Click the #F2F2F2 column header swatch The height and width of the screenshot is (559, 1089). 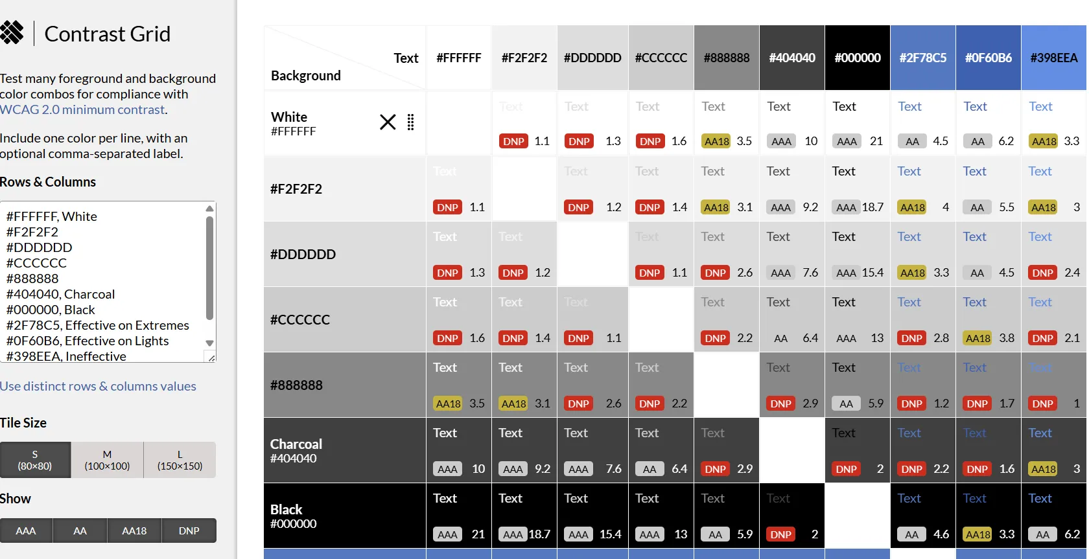tap(524, 58)
